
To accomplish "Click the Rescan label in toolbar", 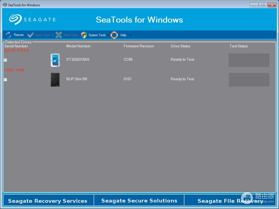I will pyautogui.click(x=19, y=35).
